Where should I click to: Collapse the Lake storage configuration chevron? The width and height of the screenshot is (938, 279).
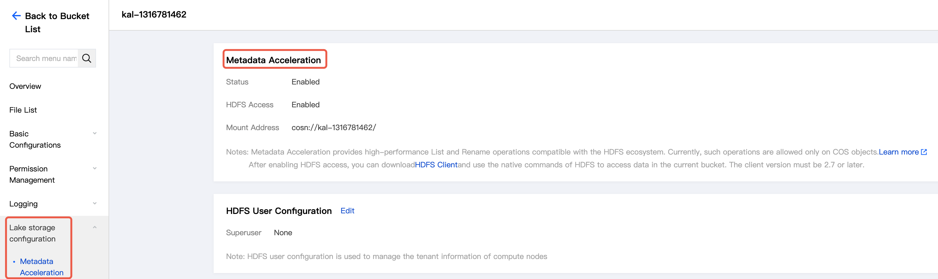coord(95,227)
